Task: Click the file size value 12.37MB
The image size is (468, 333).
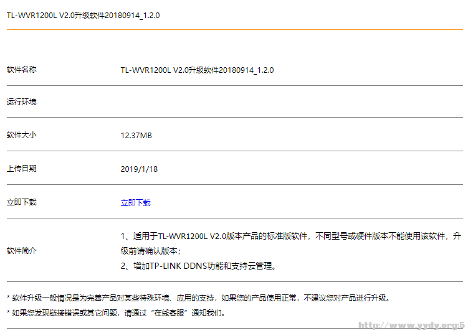Action: pyautogui.click(x=136, y=136)
